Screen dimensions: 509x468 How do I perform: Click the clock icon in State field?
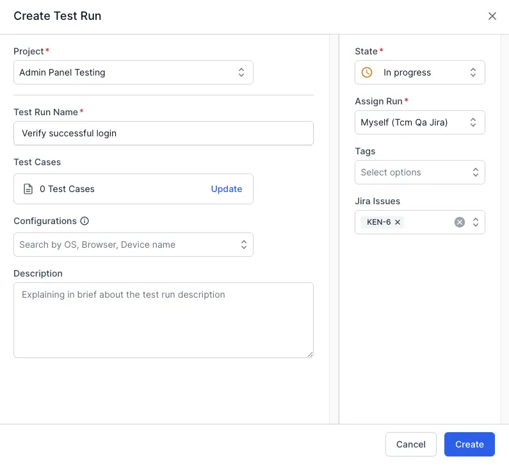click(367, 72)
